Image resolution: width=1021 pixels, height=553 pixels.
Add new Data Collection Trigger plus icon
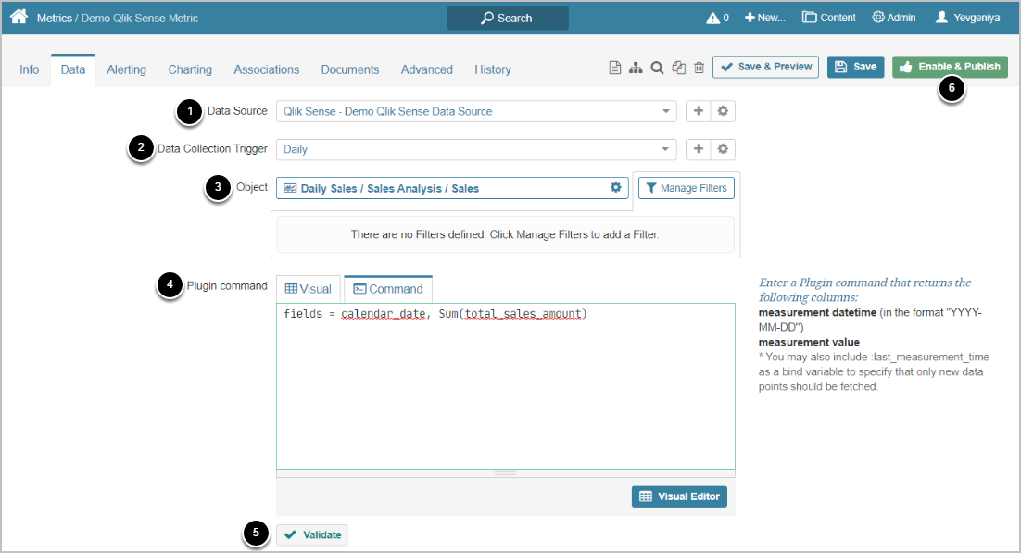coord(698,148)
